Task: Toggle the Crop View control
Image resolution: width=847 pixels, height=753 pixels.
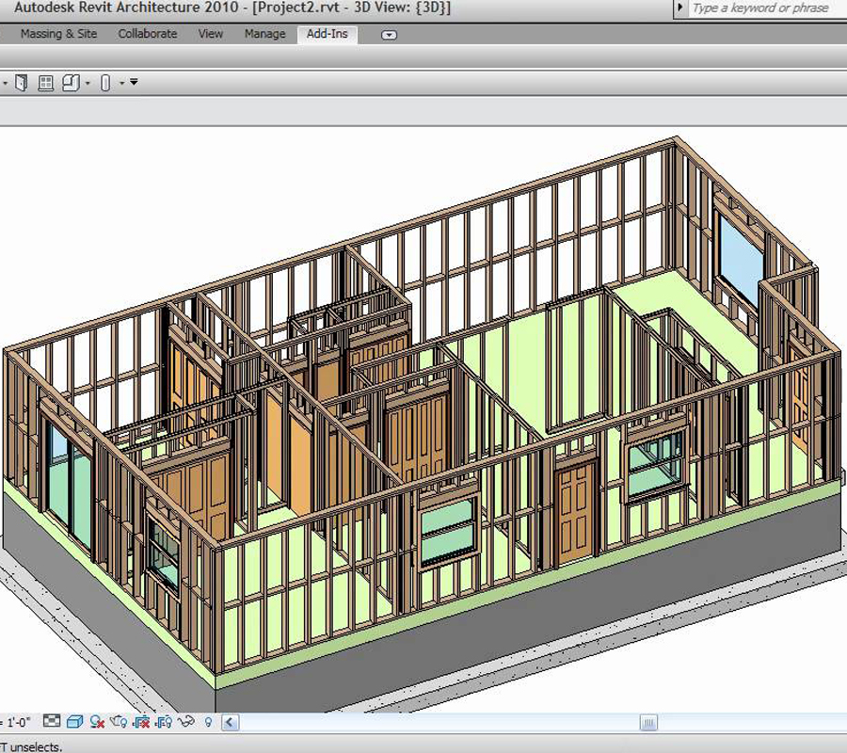Action: (141, 722)
